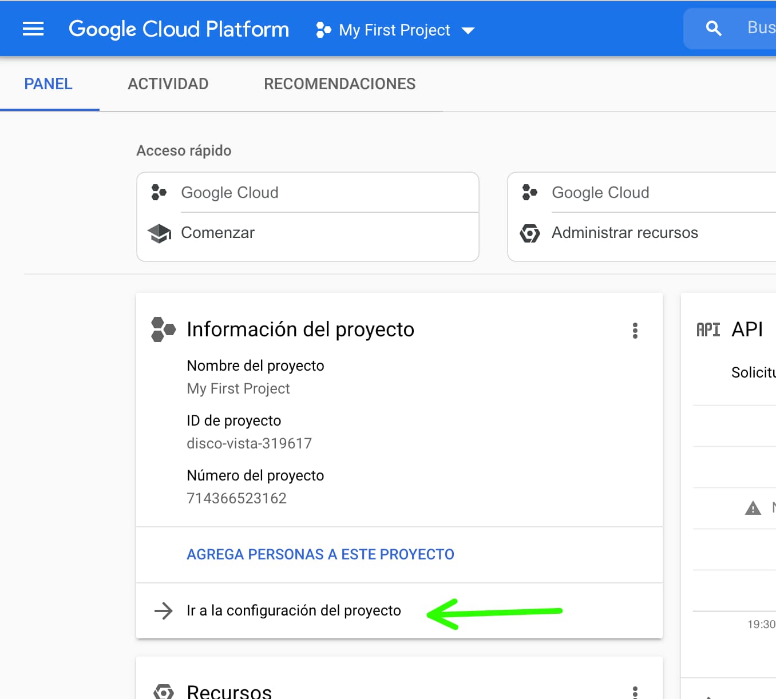Open the Comenzar quick access link
Screen dimensions: 776x699
(217, 233)
